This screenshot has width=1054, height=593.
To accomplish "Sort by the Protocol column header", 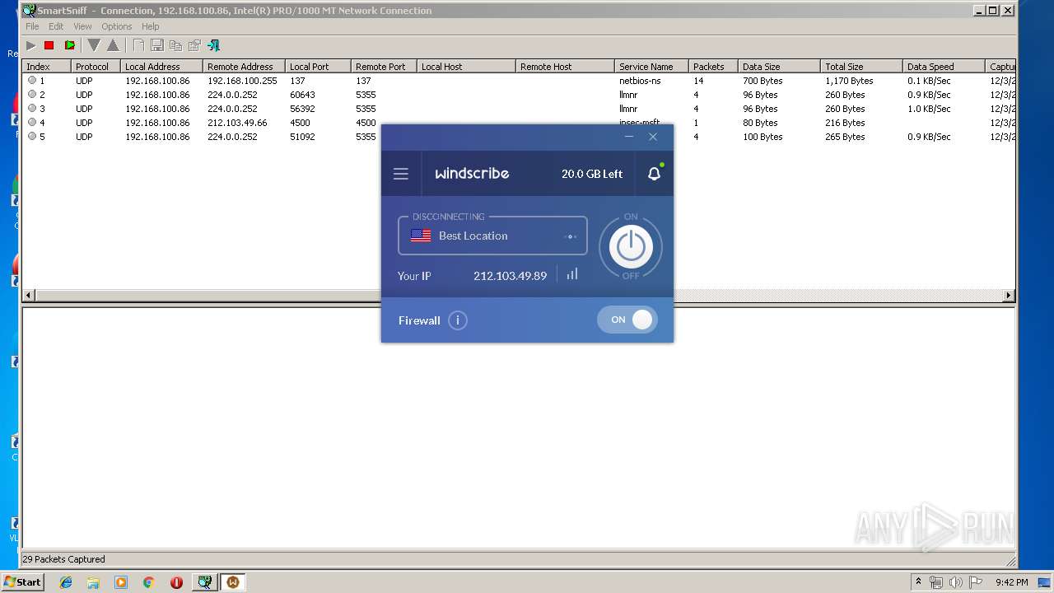I will point(96,67).
